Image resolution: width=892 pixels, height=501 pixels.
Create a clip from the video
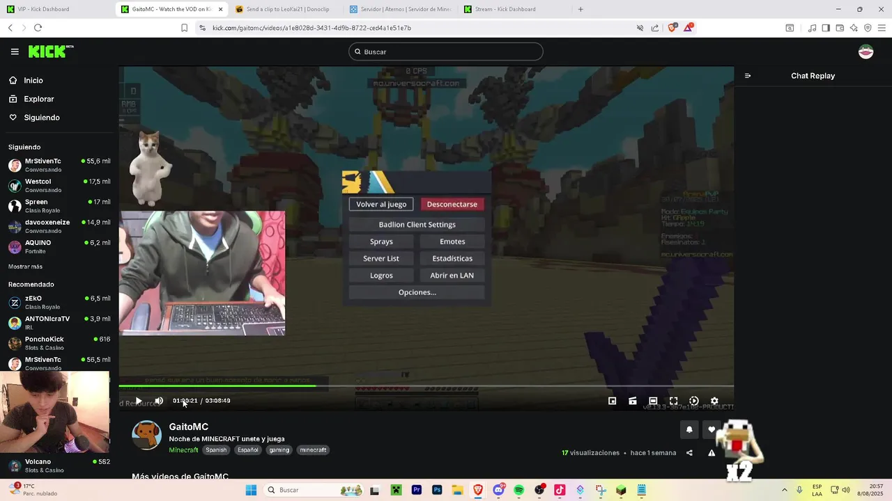tap(633, 401)
